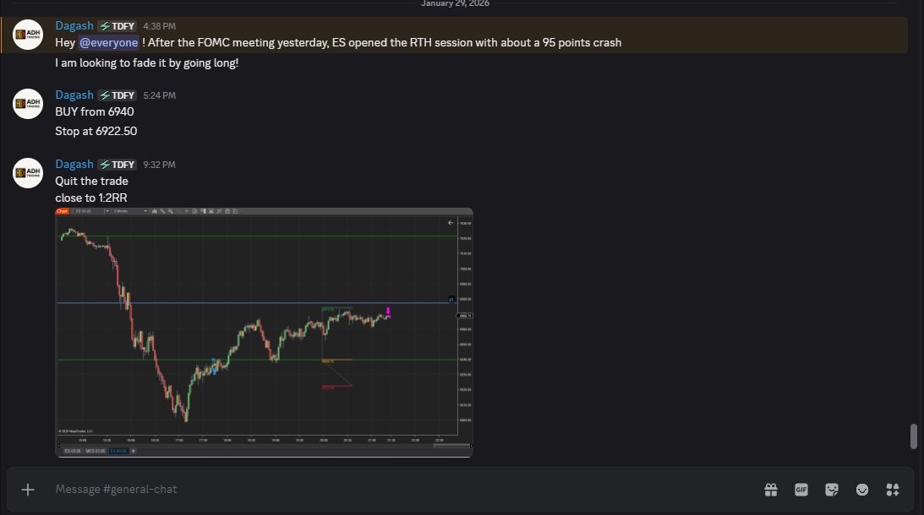This screenshot has width=924, height=515.
Task: Click the 'Quit the trade' message text
Action: pyautogui.click(x=91, y=182)
